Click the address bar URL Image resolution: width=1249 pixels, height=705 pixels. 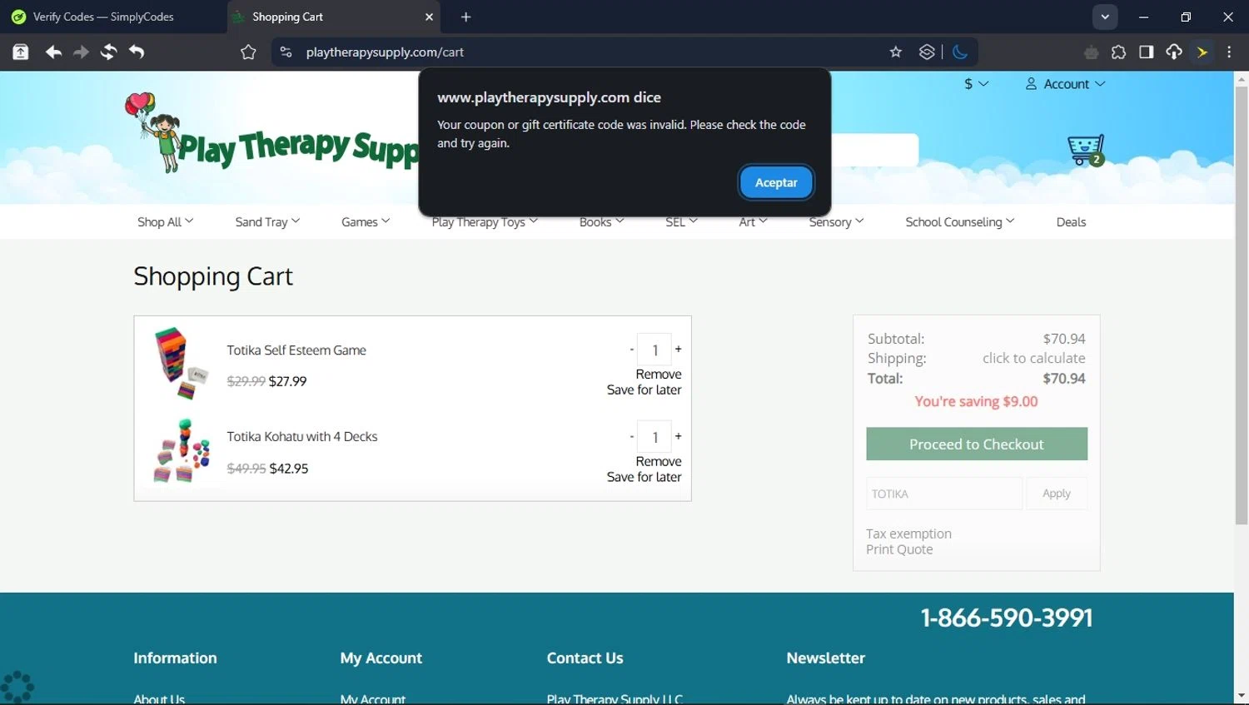tap(385, 52)
